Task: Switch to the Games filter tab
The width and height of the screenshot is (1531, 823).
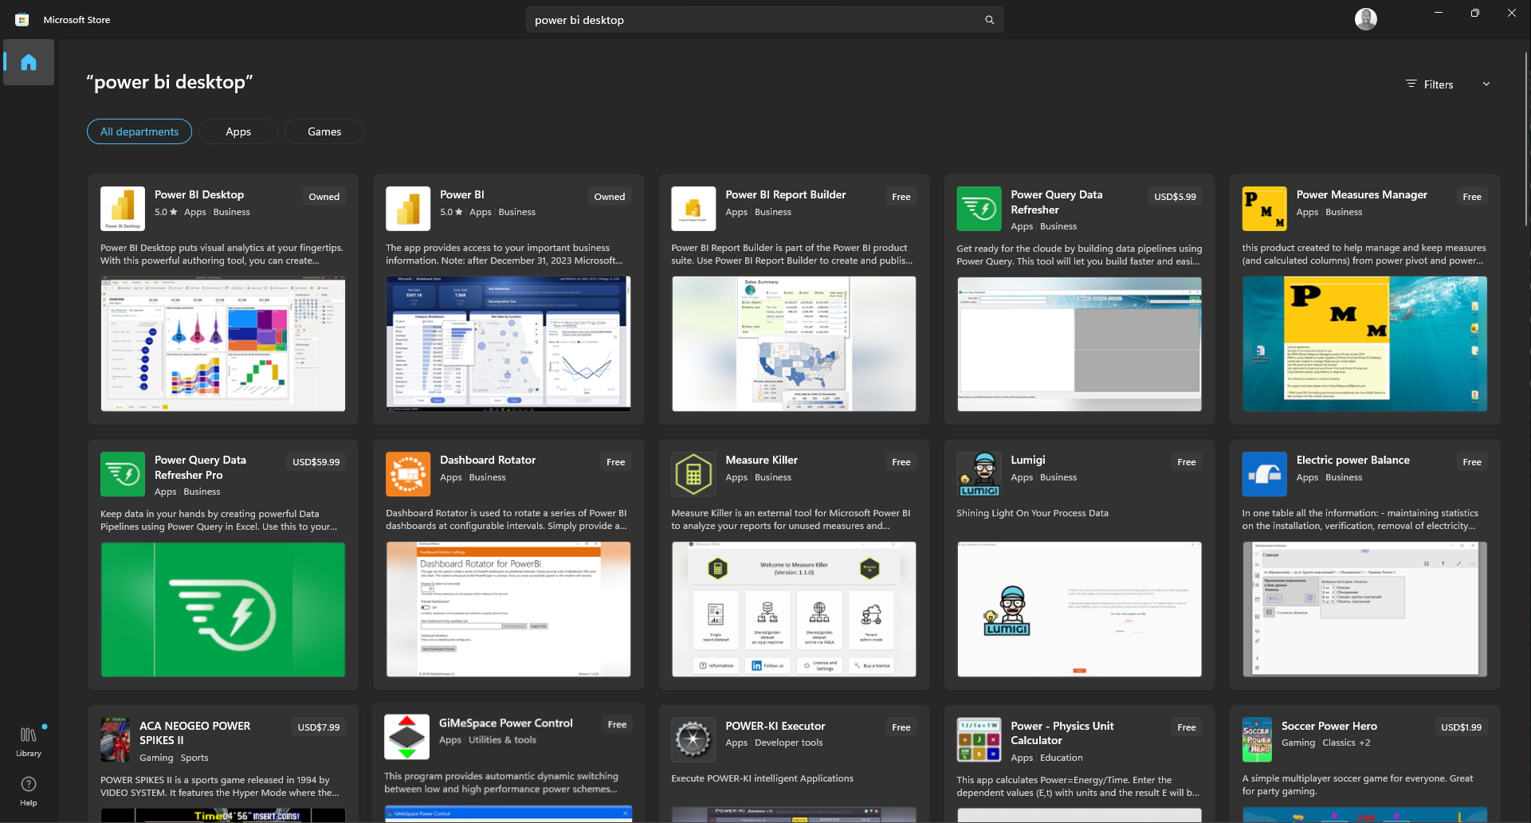Action: click(324, 131)
